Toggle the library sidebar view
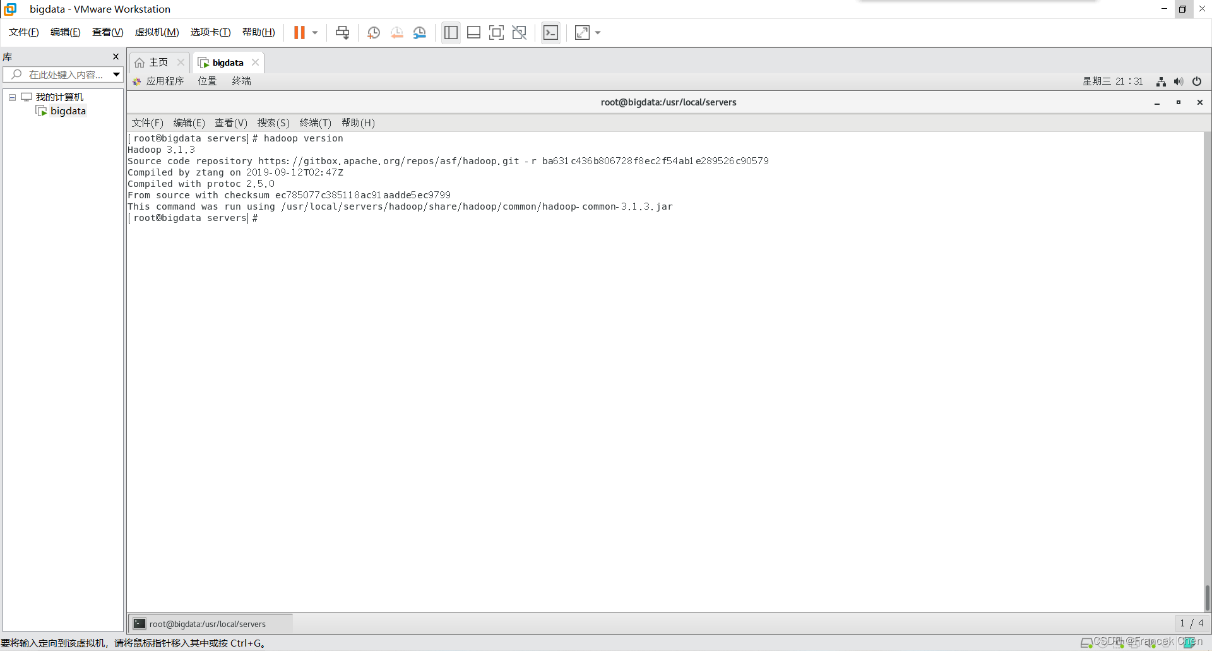1212x651 pixels. [451, 33]
